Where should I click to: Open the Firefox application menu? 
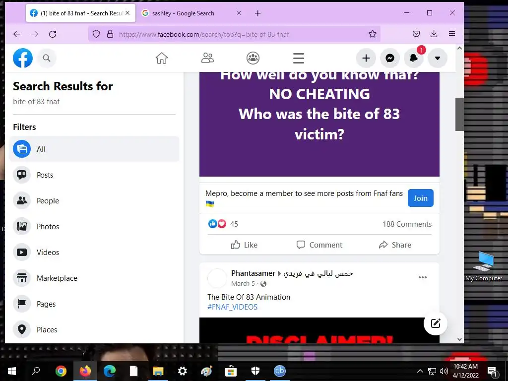coord(452,34)
